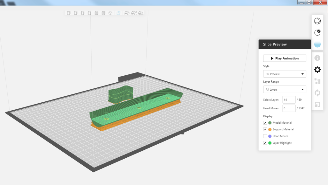Restore down the application window

[x=309, y=3]
